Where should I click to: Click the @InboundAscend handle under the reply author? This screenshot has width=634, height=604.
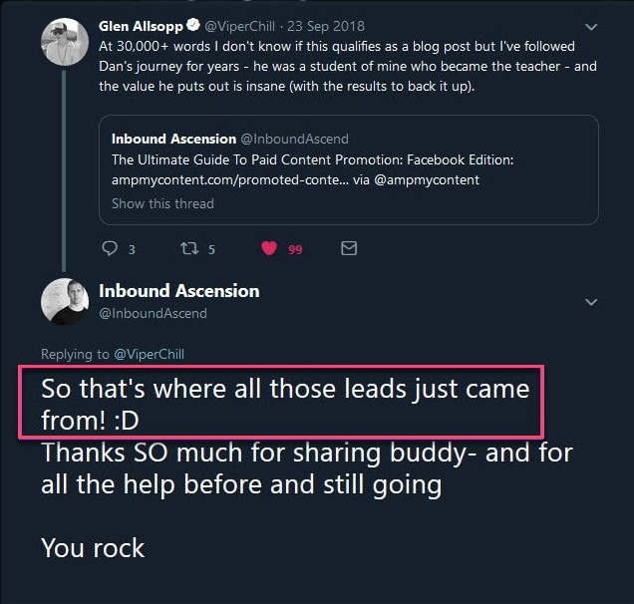point(153,313)
